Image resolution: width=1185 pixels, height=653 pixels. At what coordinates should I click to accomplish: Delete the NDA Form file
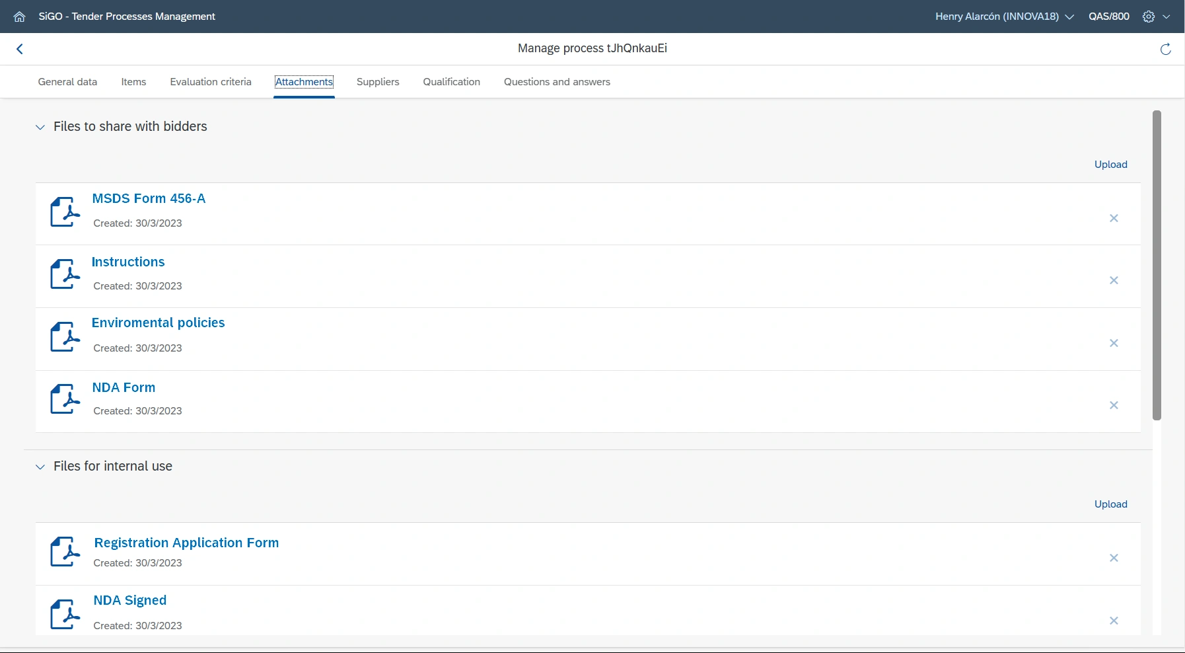[1114, 405]
